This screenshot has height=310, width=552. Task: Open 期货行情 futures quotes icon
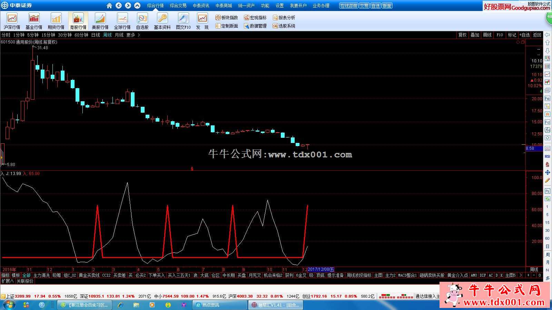pos(56,21)
